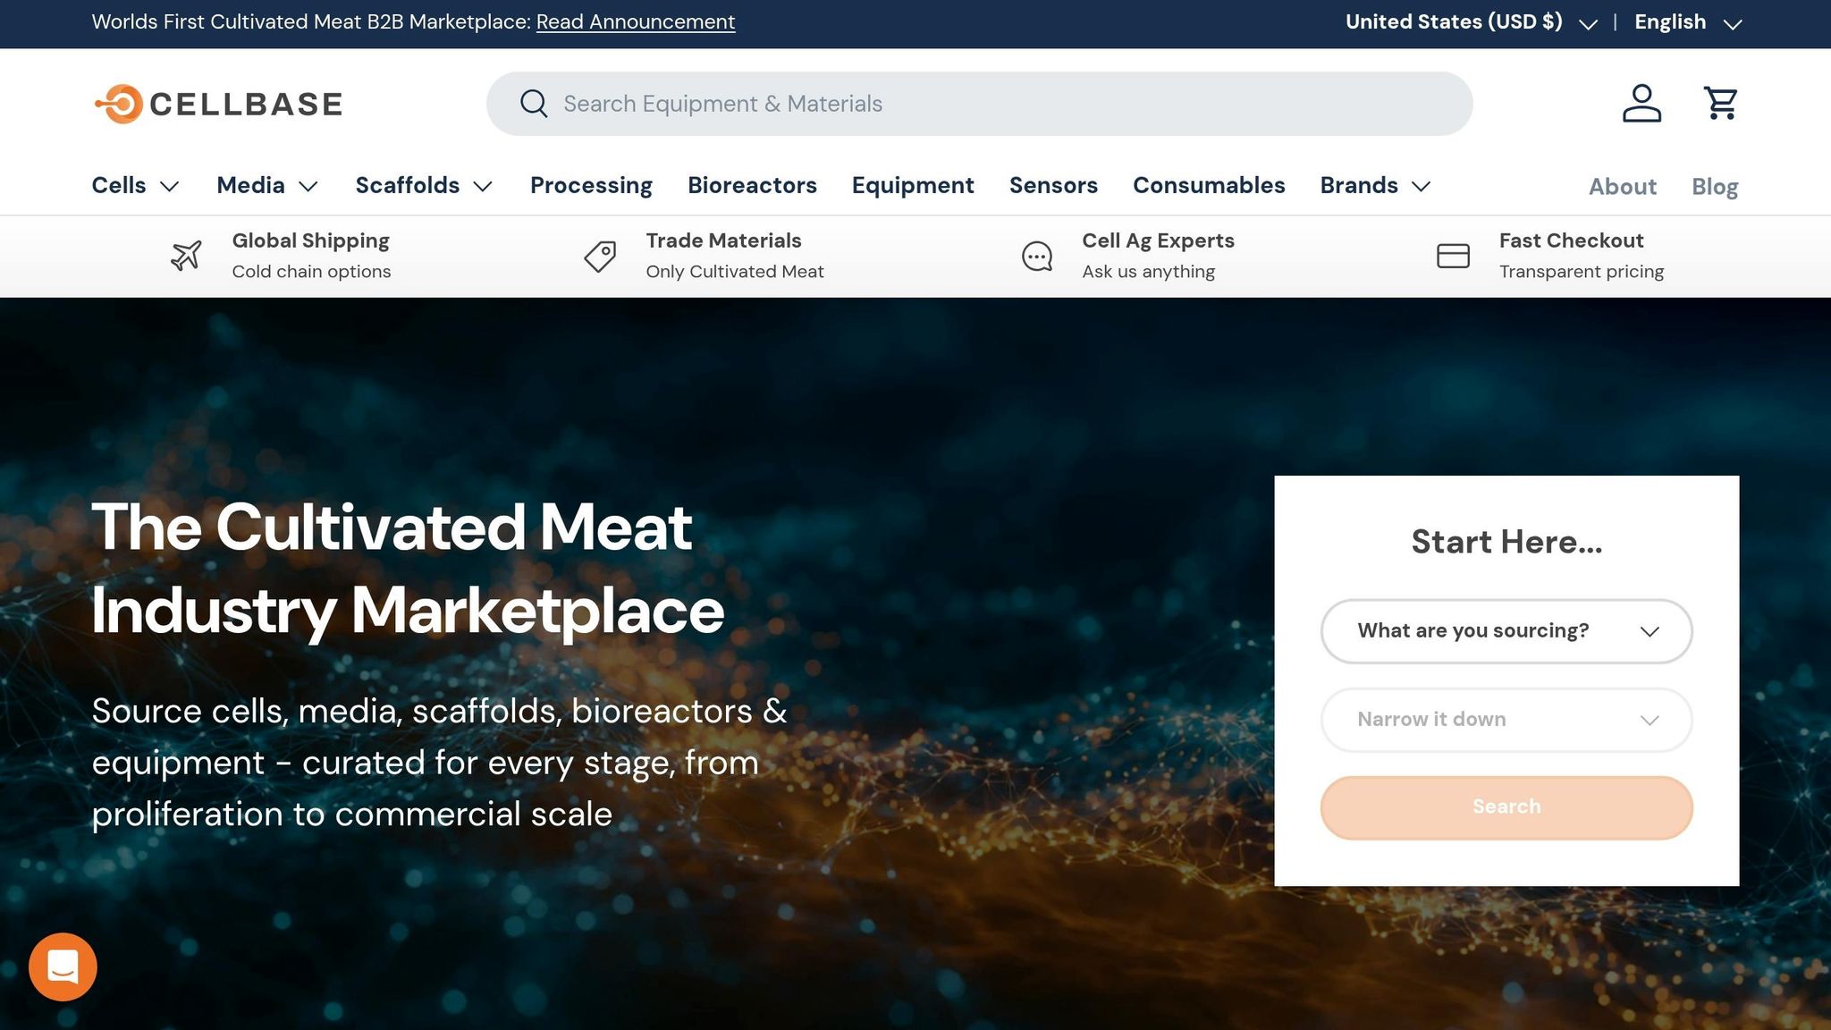The image size is (1831, 1030).
Task: Click the Global Shipping airplane icon
Action: pos(186,256)
